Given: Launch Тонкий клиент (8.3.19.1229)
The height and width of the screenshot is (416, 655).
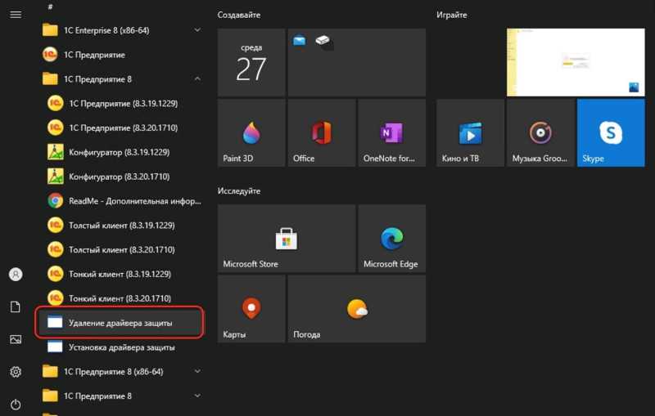Looking at the screenshot, I should [121, 274].
